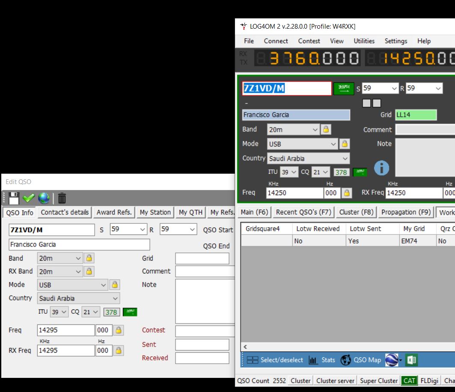Click the FLDigi status button
This screenshot has height=392, width=455.
(x=429, y=381)
